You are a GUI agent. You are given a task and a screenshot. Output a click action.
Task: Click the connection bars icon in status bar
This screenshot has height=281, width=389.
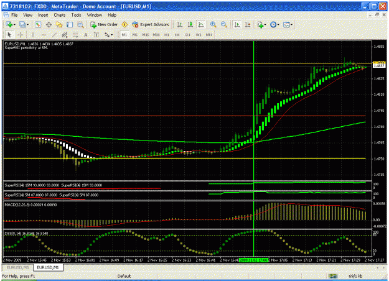[333, 276]
